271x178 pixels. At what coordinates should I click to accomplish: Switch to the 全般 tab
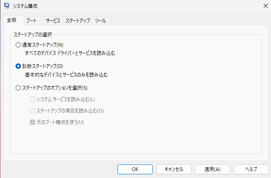14,20
